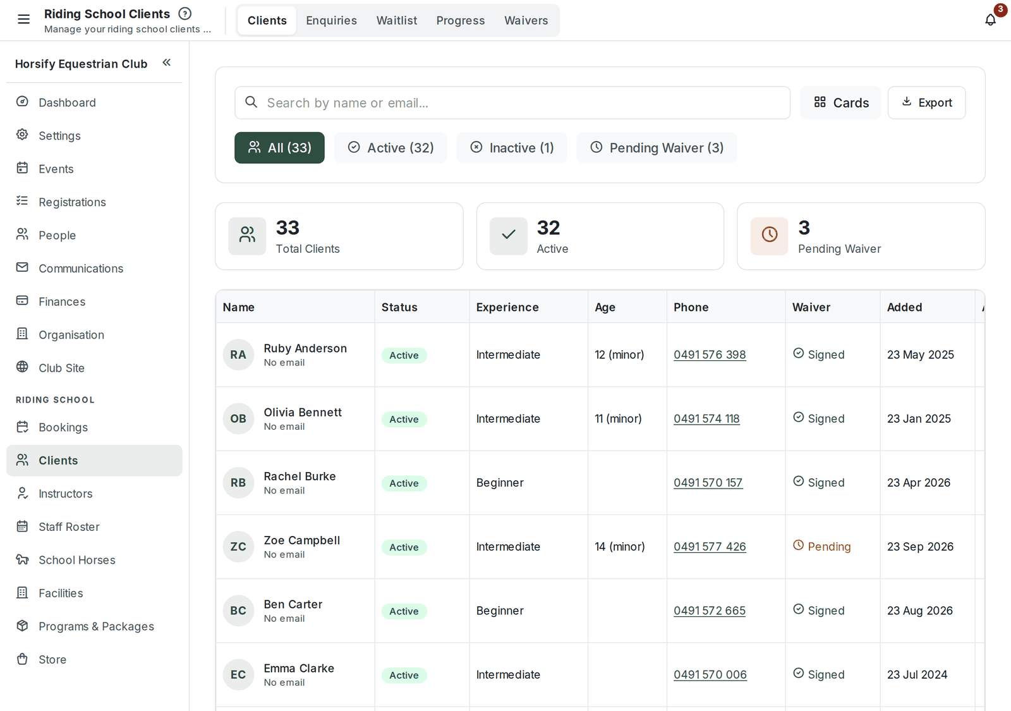Image resolution: width=1011 pixels, height=711 pixels.
Task: Open the Progress tab
Action: (461, 20)
